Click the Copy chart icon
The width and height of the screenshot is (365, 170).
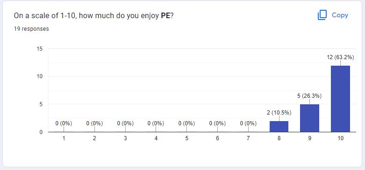[x=322, y=15]
